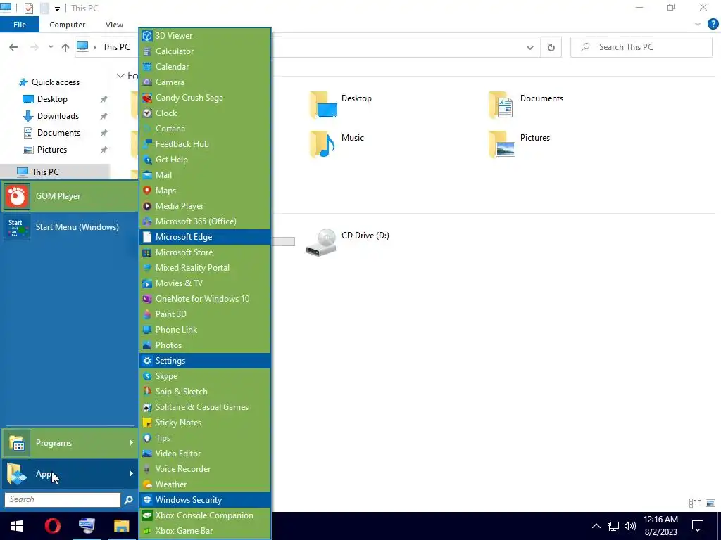721x540 pixels.
Task: Open Tips from the apps list
Action: tap(205, 437)
